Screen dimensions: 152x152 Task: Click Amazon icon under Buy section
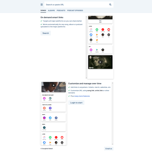click(103, 50)
